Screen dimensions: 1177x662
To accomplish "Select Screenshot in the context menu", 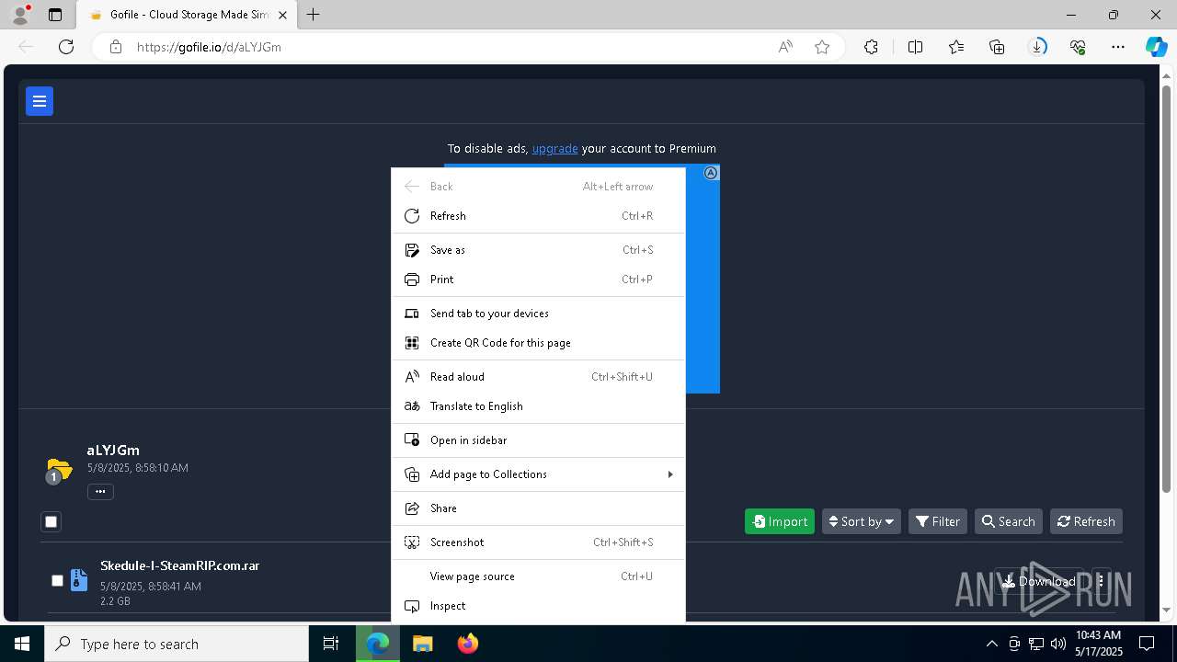I will pyautogui.click(x=538, y=542).
